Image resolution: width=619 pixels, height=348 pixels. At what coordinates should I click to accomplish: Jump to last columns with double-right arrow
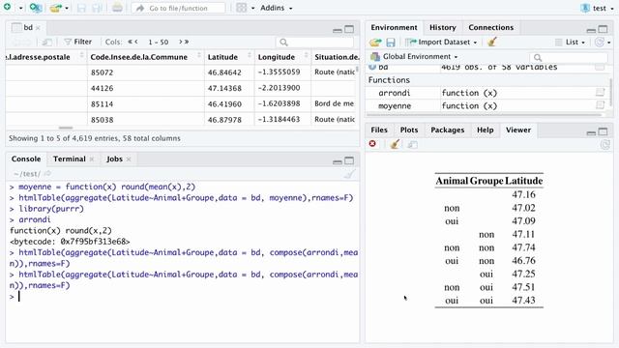pos(187,42)
